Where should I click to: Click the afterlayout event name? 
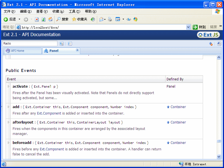click(x=23, y=122)
